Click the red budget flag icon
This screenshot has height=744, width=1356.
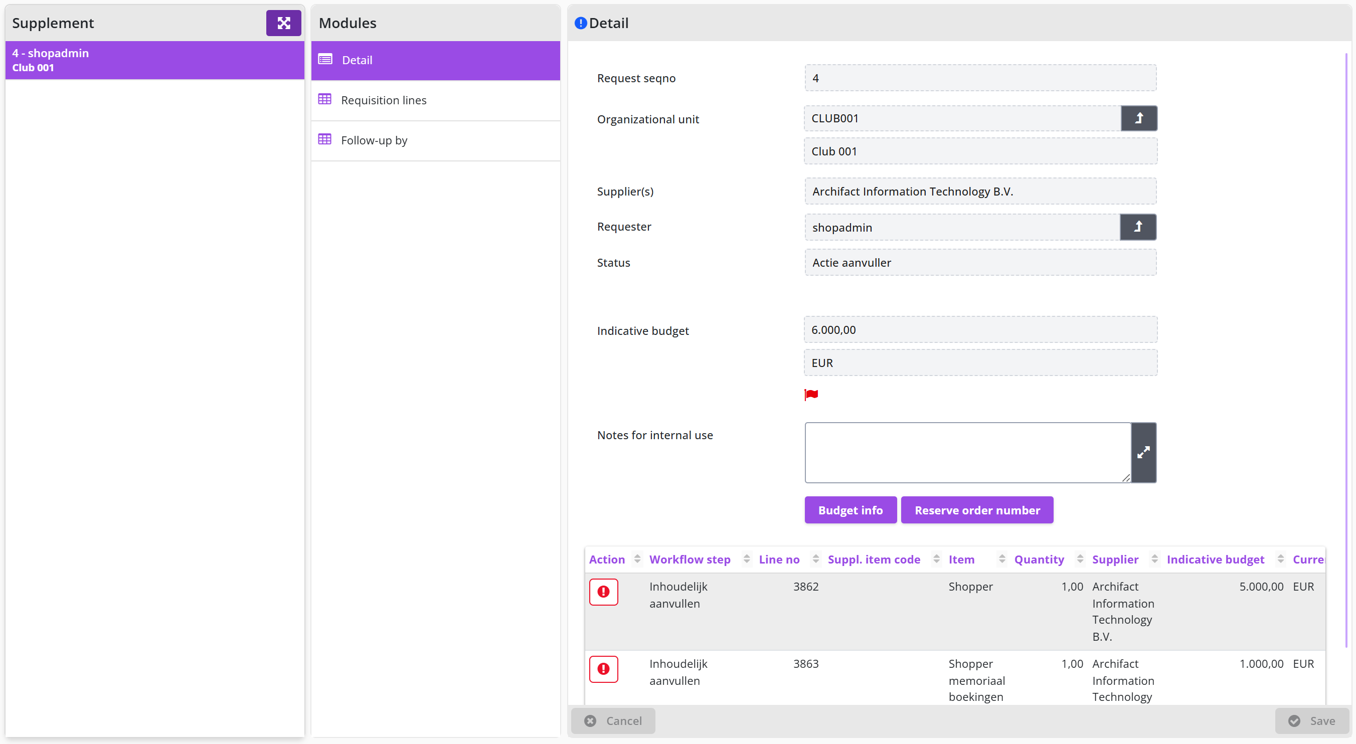point(811,395)
